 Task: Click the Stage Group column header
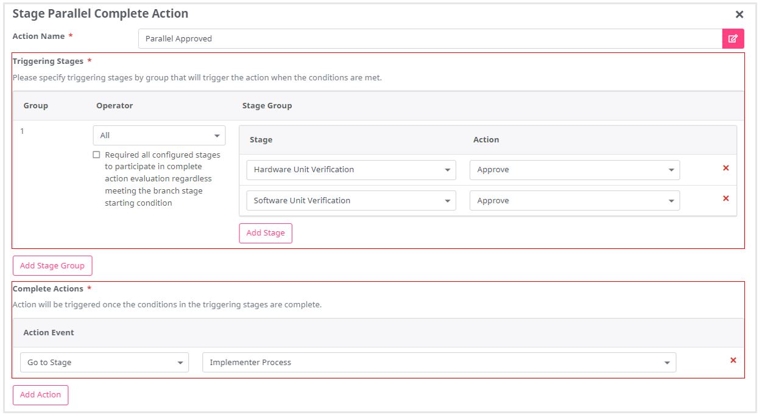[267, 106]
